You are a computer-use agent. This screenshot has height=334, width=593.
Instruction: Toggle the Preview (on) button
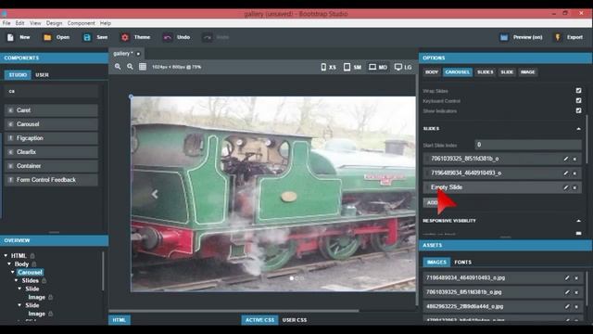pyautogui.click(x=521, y=37)
